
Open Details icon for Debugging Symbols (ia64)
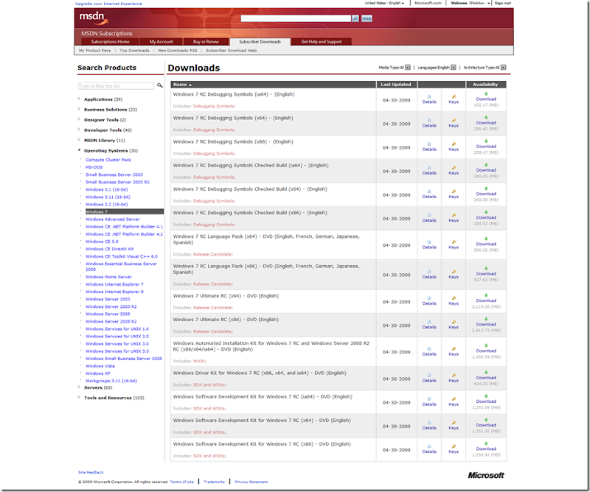point(429,96)
